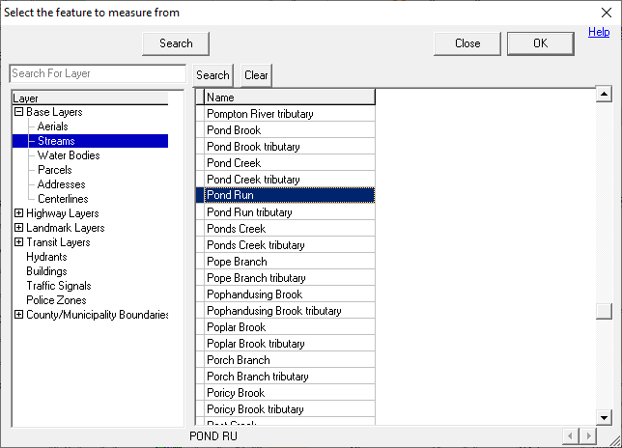This screenshot has height=448, width=622.
Task: Select the Aerials layer
Action: (52, 126)
